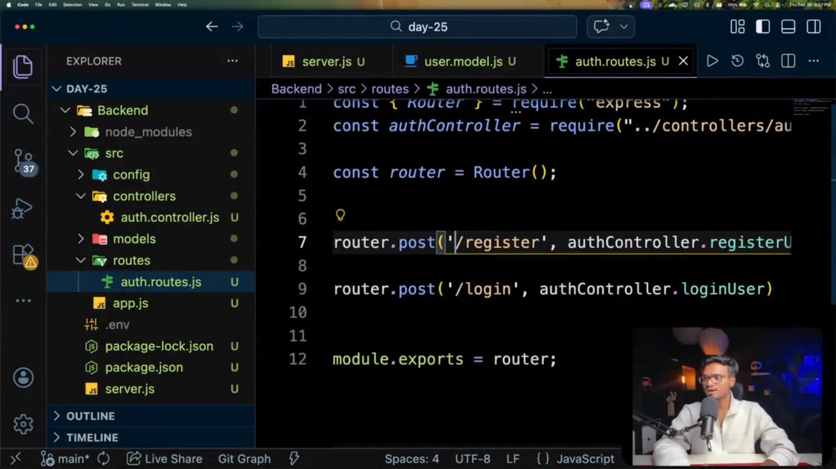Change indentation via Spaces: 4
The image size is (836, 469).
pos(412,459)
